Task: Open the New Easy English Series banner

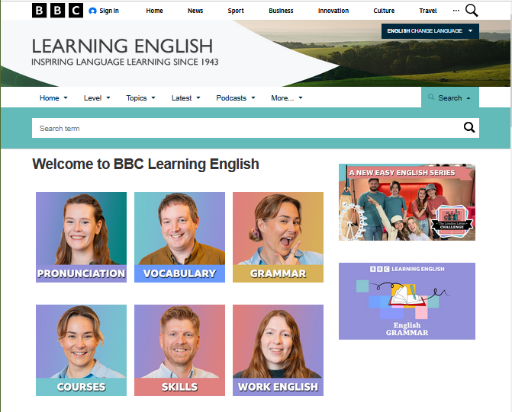Action: coord(407,202)
